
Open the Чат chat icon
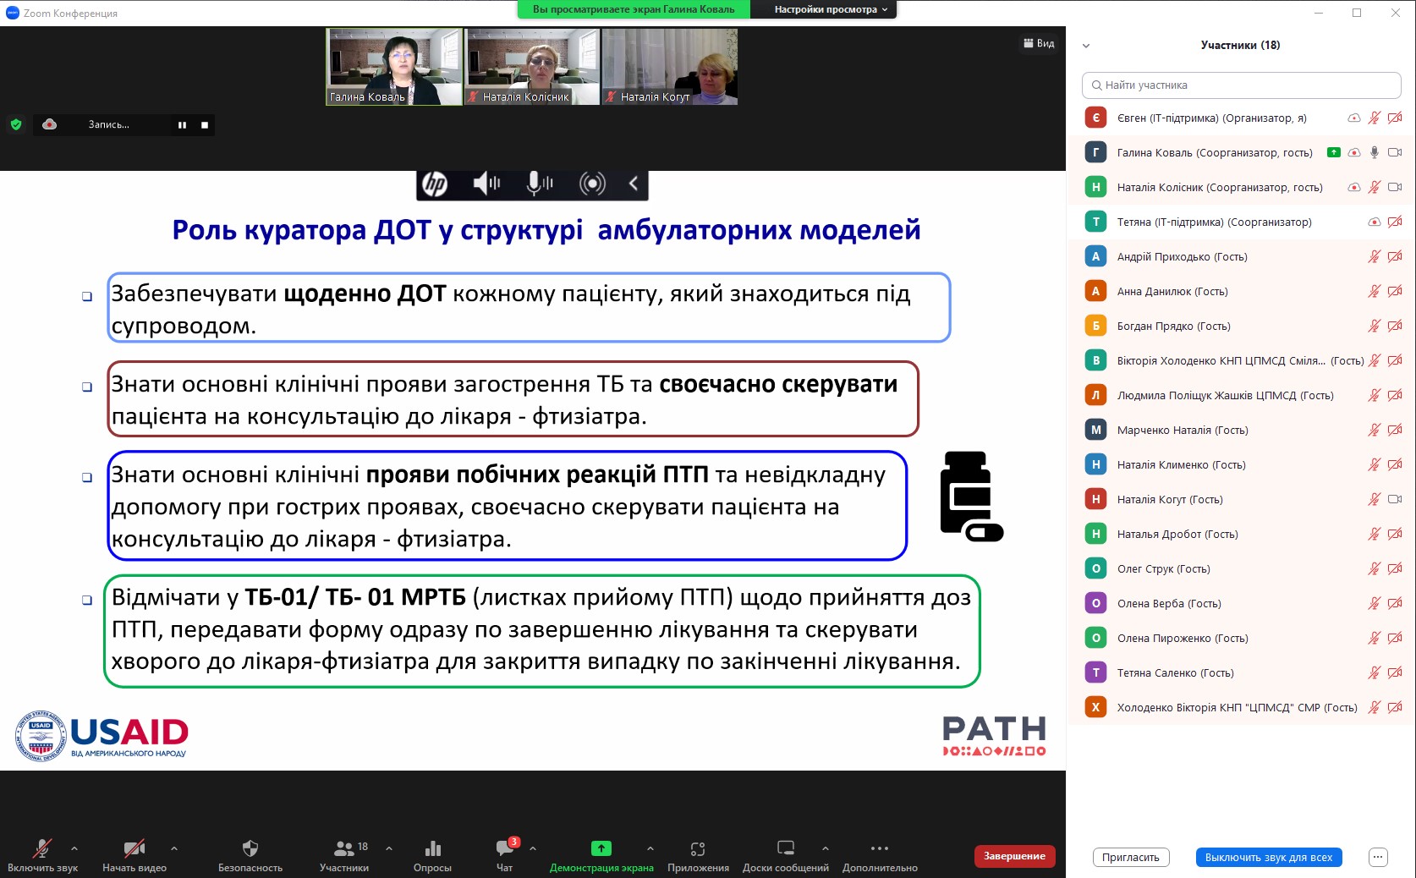click(505, 848)
